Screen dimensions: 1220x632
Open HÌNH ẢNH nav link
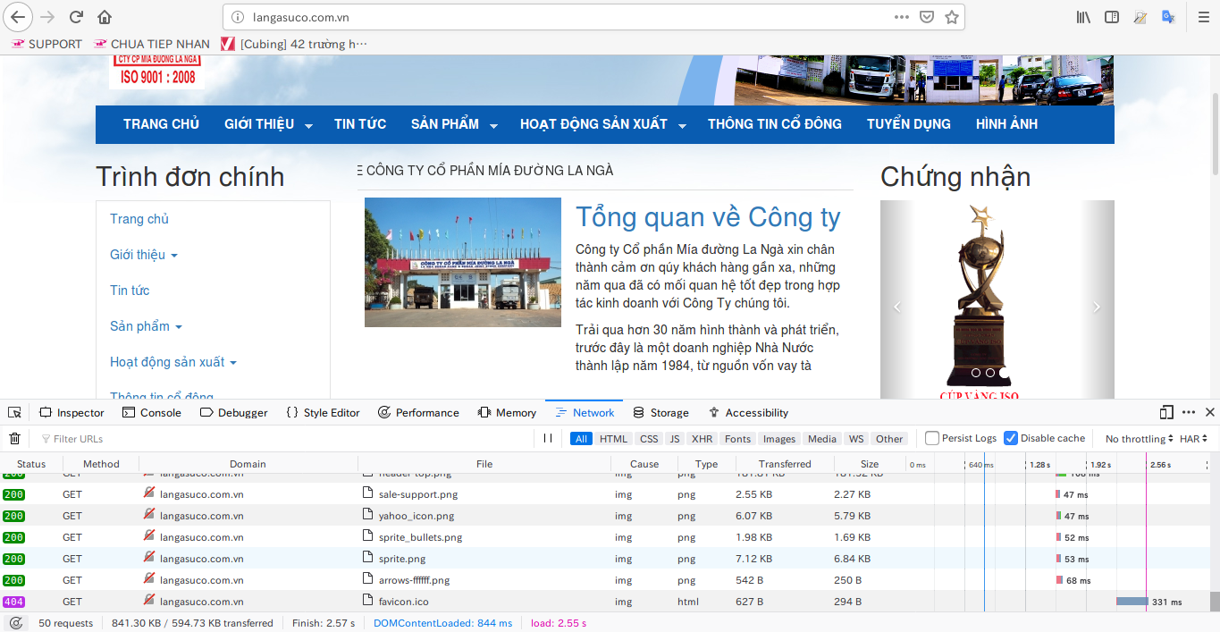[x=1007, y=124]
